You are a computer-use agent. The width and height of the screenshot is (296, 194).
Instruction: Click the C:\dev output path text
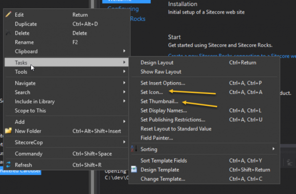coord(116,177)
